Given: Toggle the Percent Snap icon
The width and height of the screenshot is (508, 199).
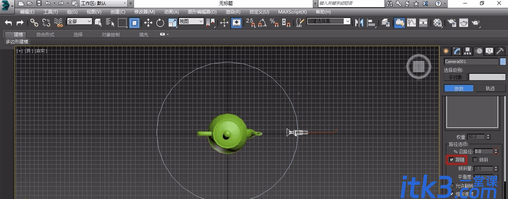Looking at the screenshot, I should (x=275, y=22).
